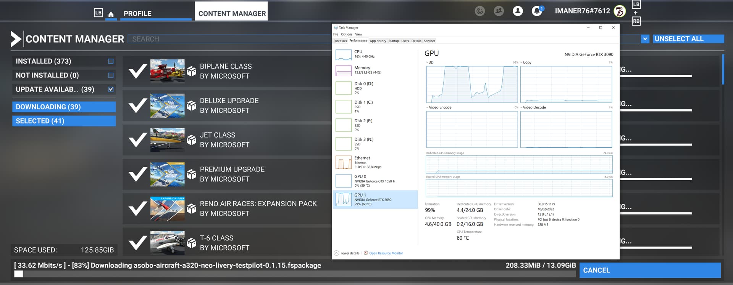Select Disk 1 (C:) in the sidebar
Screen dimensions: 733x285
(375, 107)
